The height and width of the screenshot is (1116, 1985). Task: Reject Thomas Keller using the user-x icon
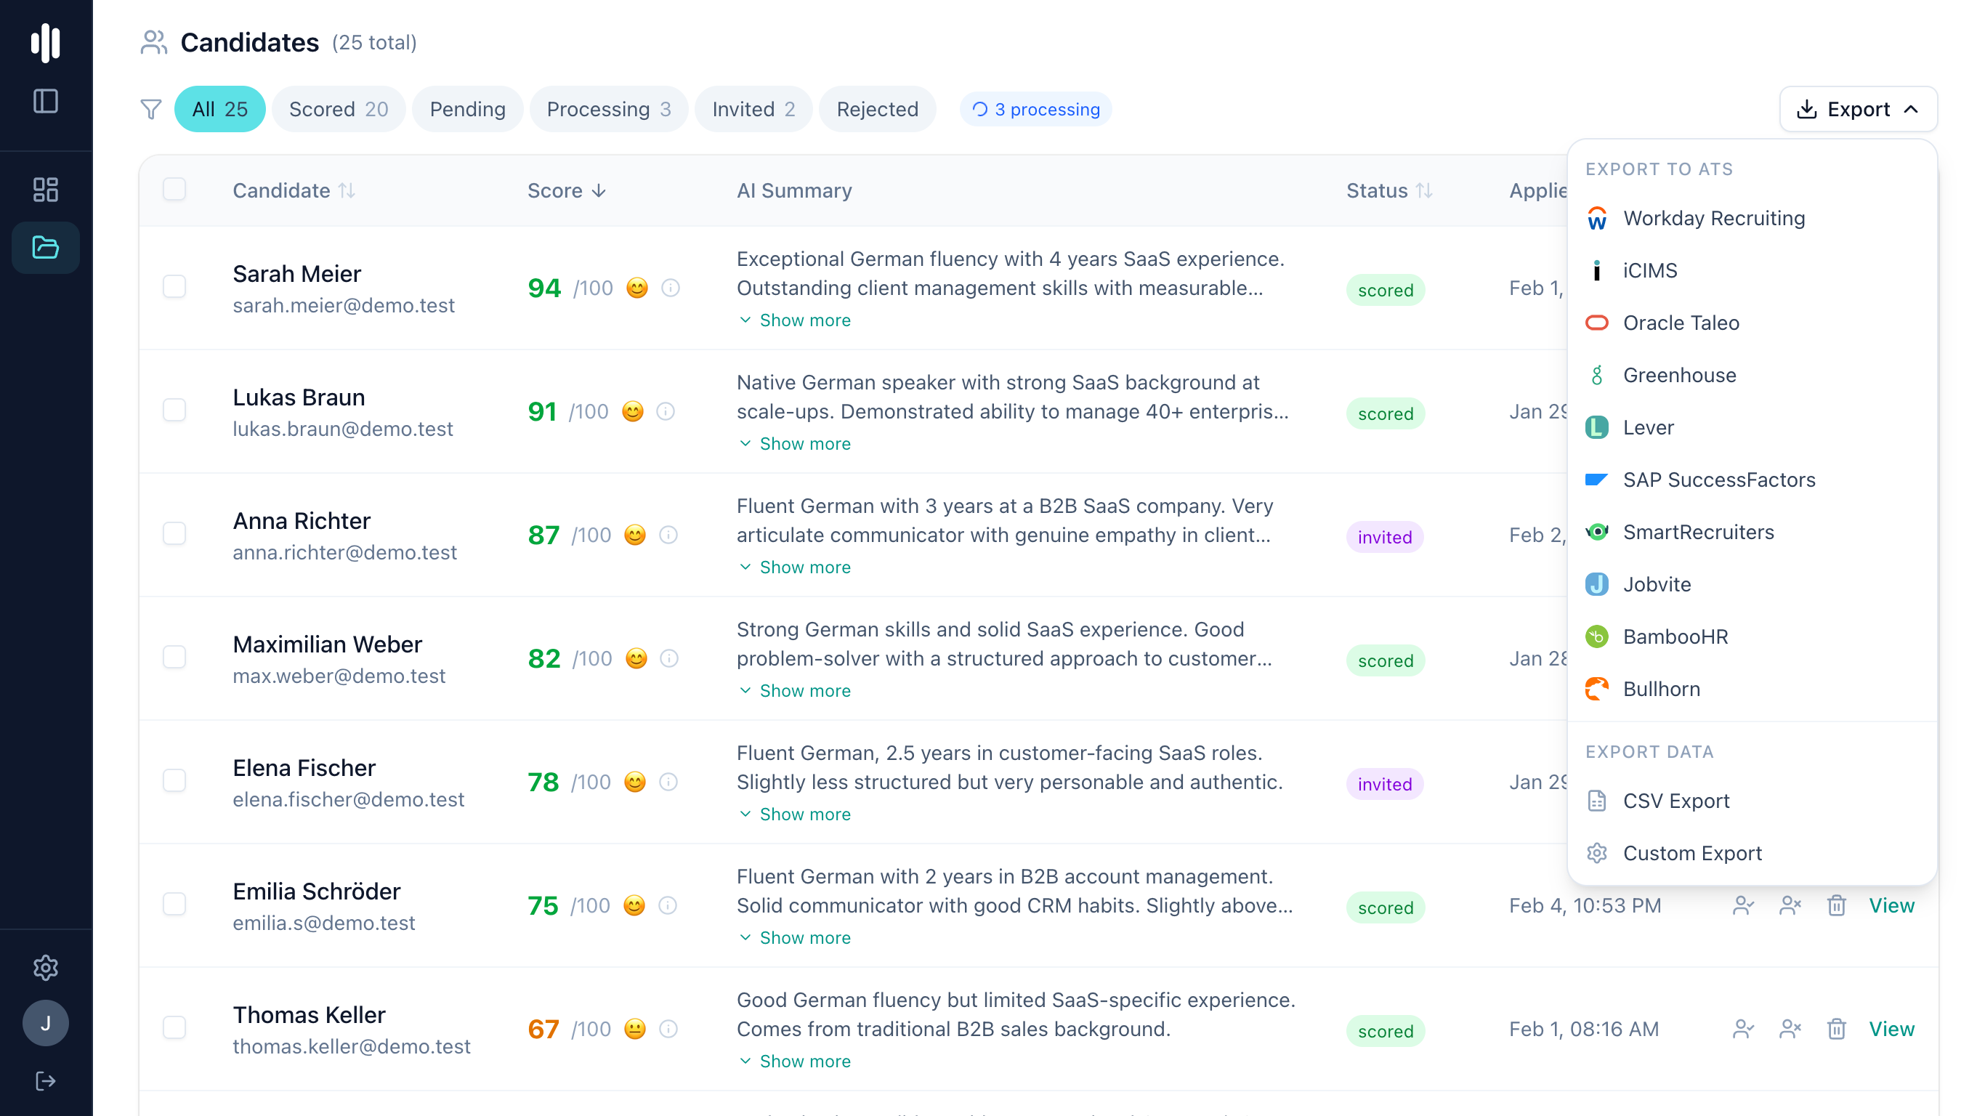point(1790,1029)
